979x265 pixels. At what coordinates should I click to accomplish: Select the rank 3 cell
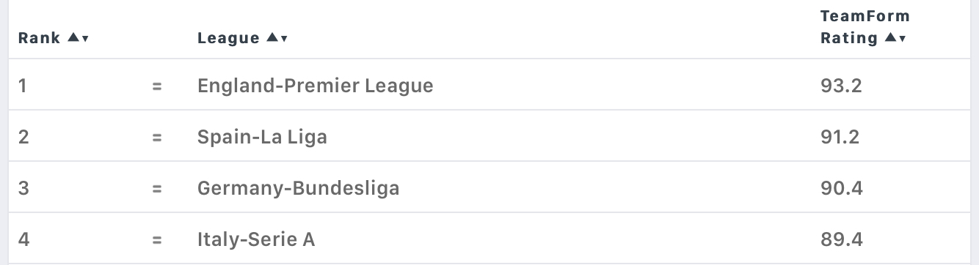click(23, 188)
